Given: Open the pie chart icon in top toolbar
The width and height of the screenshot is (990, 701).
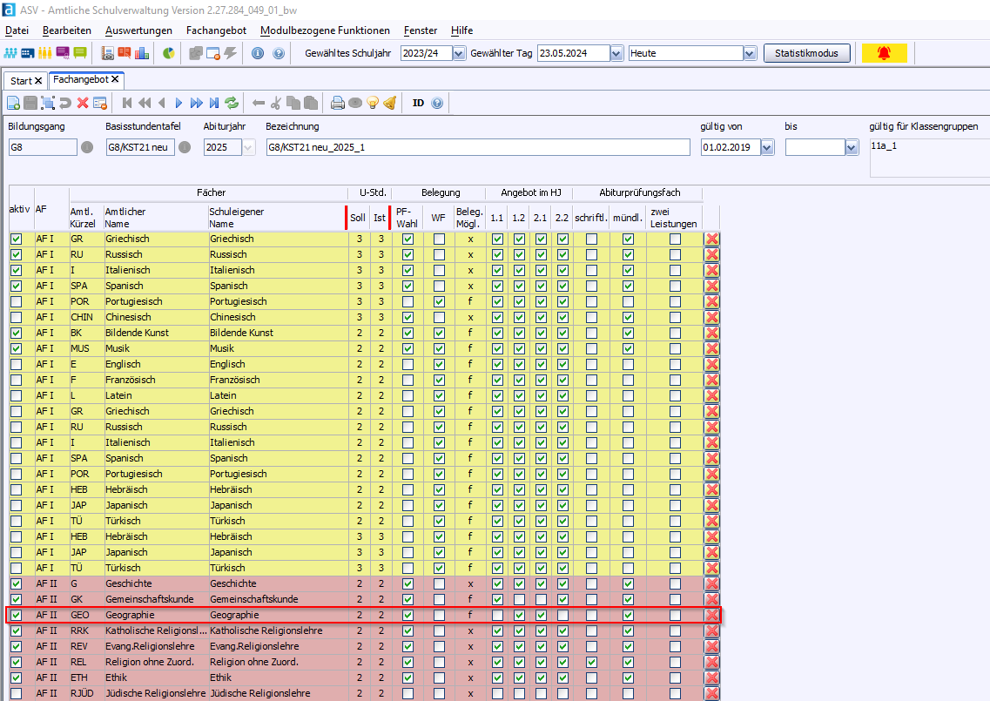Looking at the screenshot, I should 169,53.
